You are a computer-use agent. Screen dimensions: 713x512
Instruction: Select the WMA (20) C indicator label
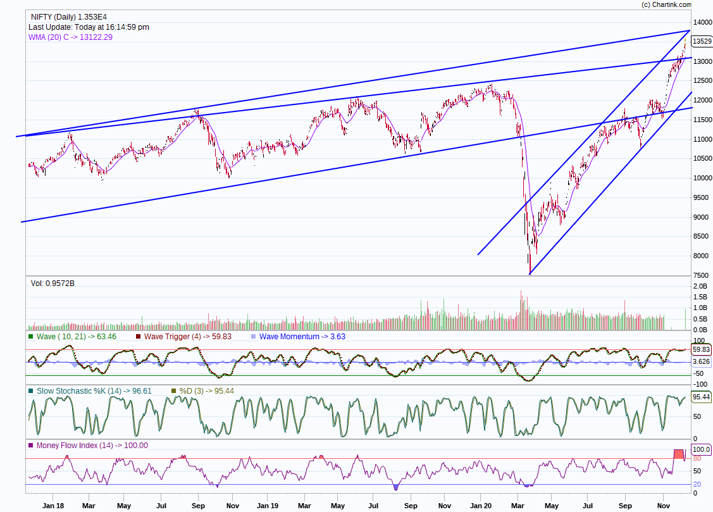coord(70,37)
